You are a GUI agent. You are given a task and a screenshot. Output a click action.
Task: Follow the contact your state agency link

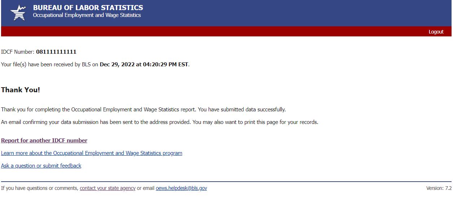108,188
